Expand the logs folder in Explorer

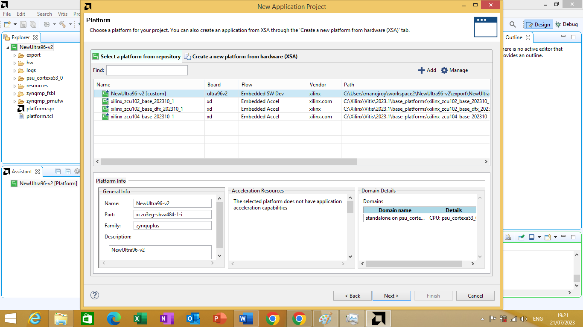(x=15, y=70)
